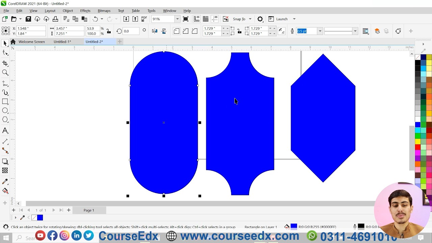
Task: Toggle Relative corner scaling button
Action: click(x=282, y=31)
